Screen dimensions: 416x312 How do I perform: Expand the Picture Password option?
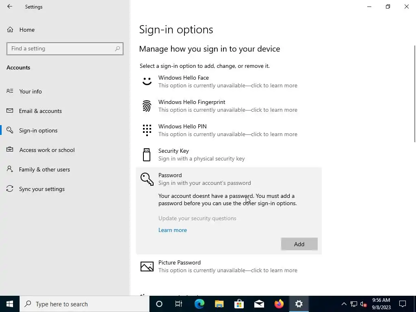pyautogui.click(x=229, y=266)
